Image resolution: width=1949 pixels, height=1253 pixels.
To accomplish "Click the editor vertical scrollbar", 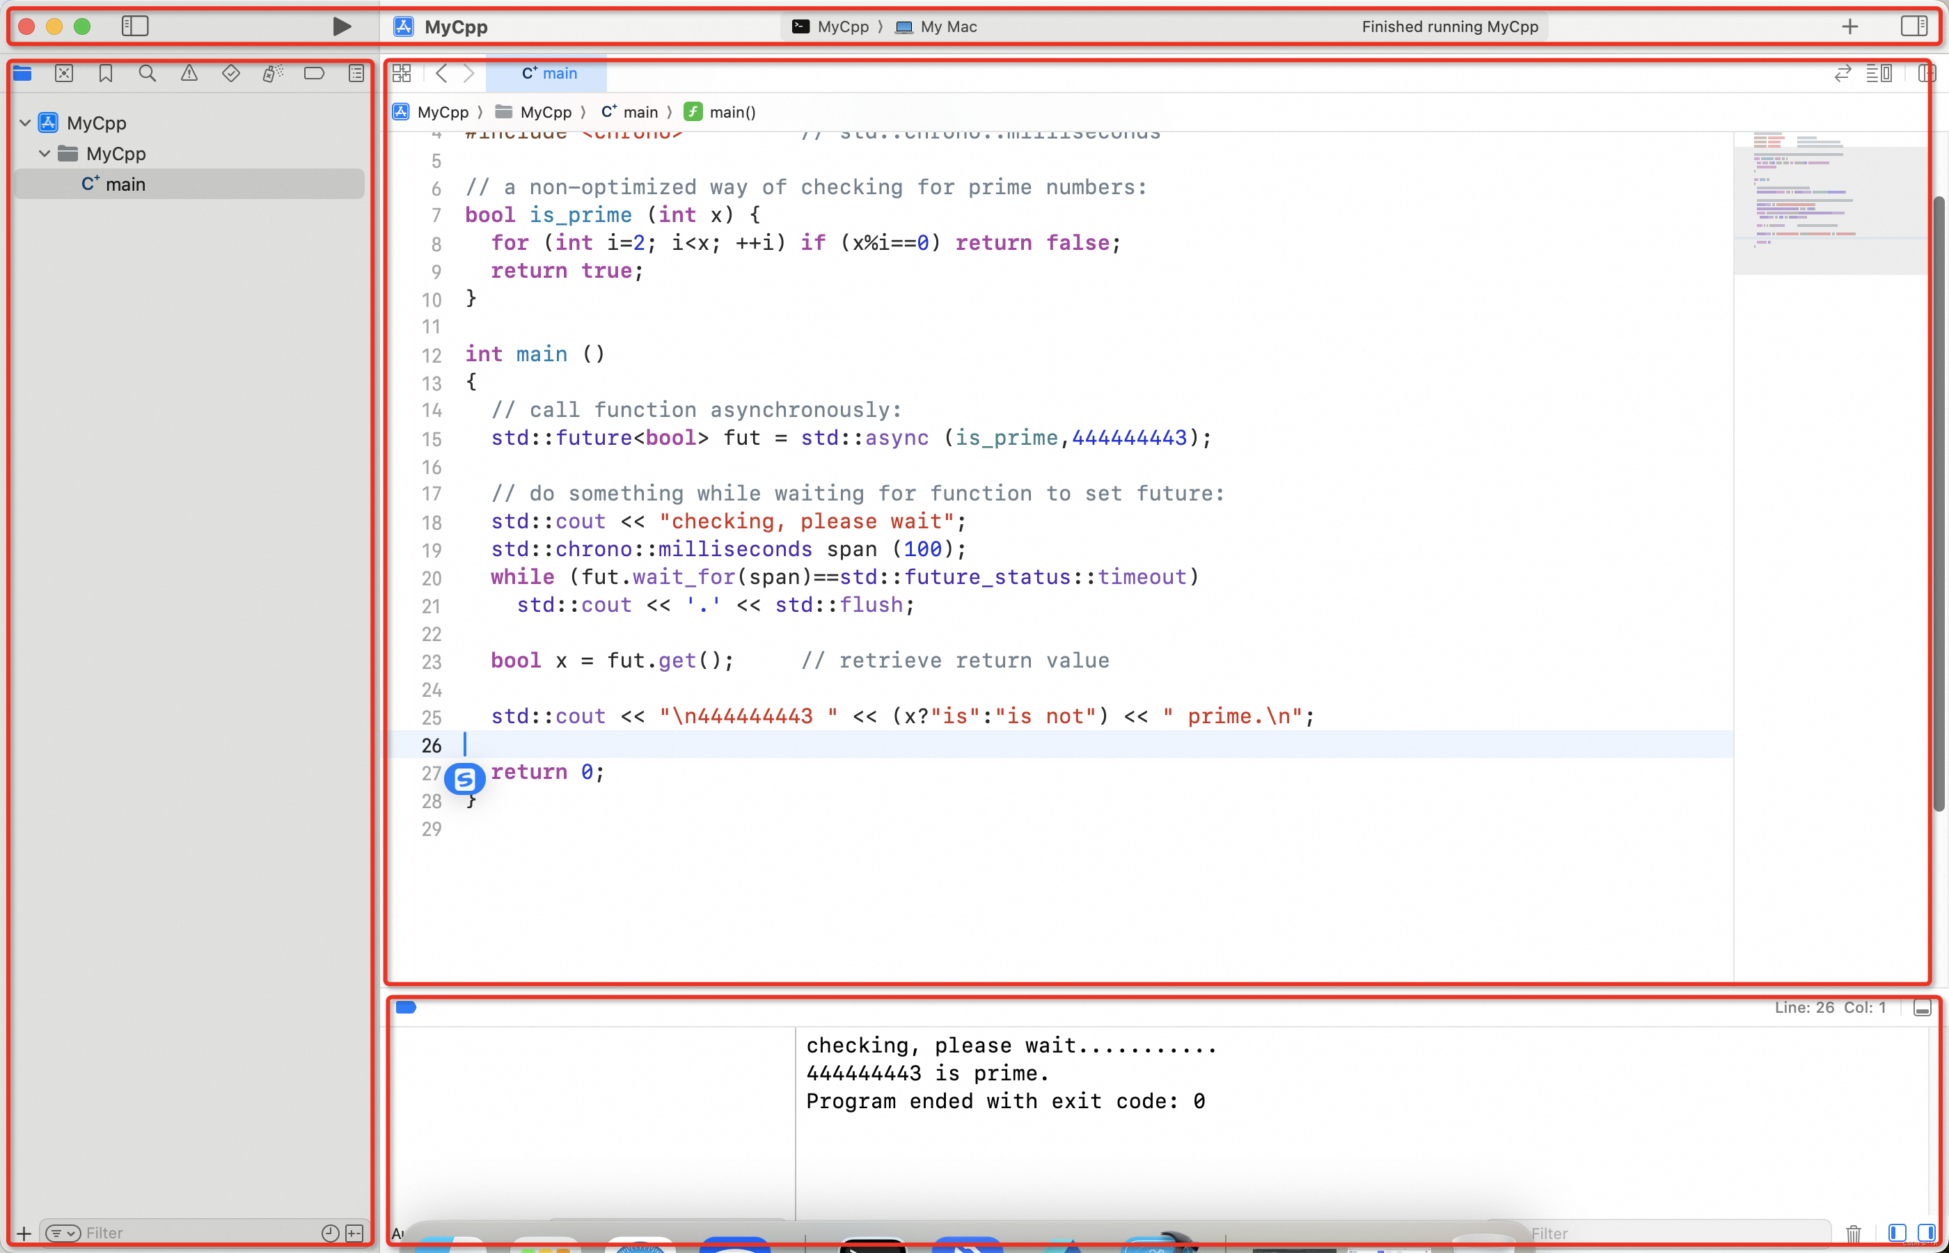I will 1939,505.
